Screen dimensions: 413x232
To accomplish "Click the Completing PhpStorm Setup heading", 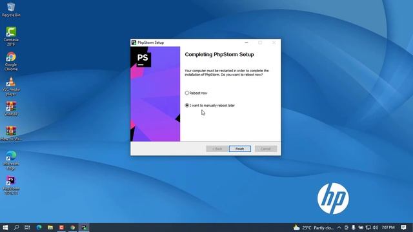I will point(219,55).
